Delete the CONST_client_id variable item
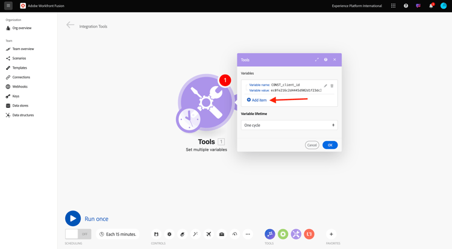 pyautogui.click(x=332, y=86)
